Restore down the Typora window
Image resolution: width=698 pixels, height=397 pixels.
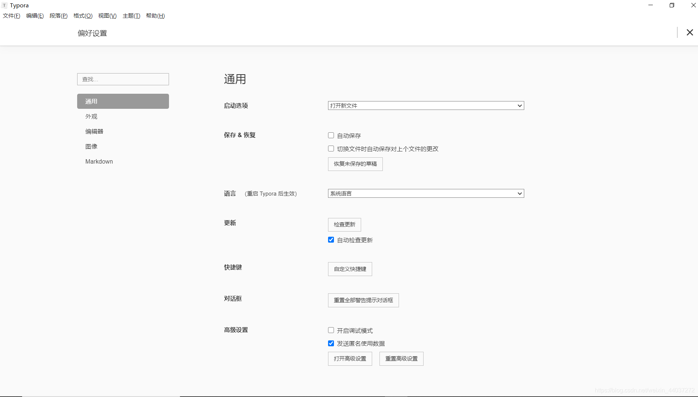tap(672, 5)
